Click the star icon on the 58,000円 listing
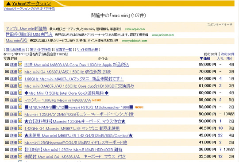This screenshot has width=239, height=162. [20, 106]
